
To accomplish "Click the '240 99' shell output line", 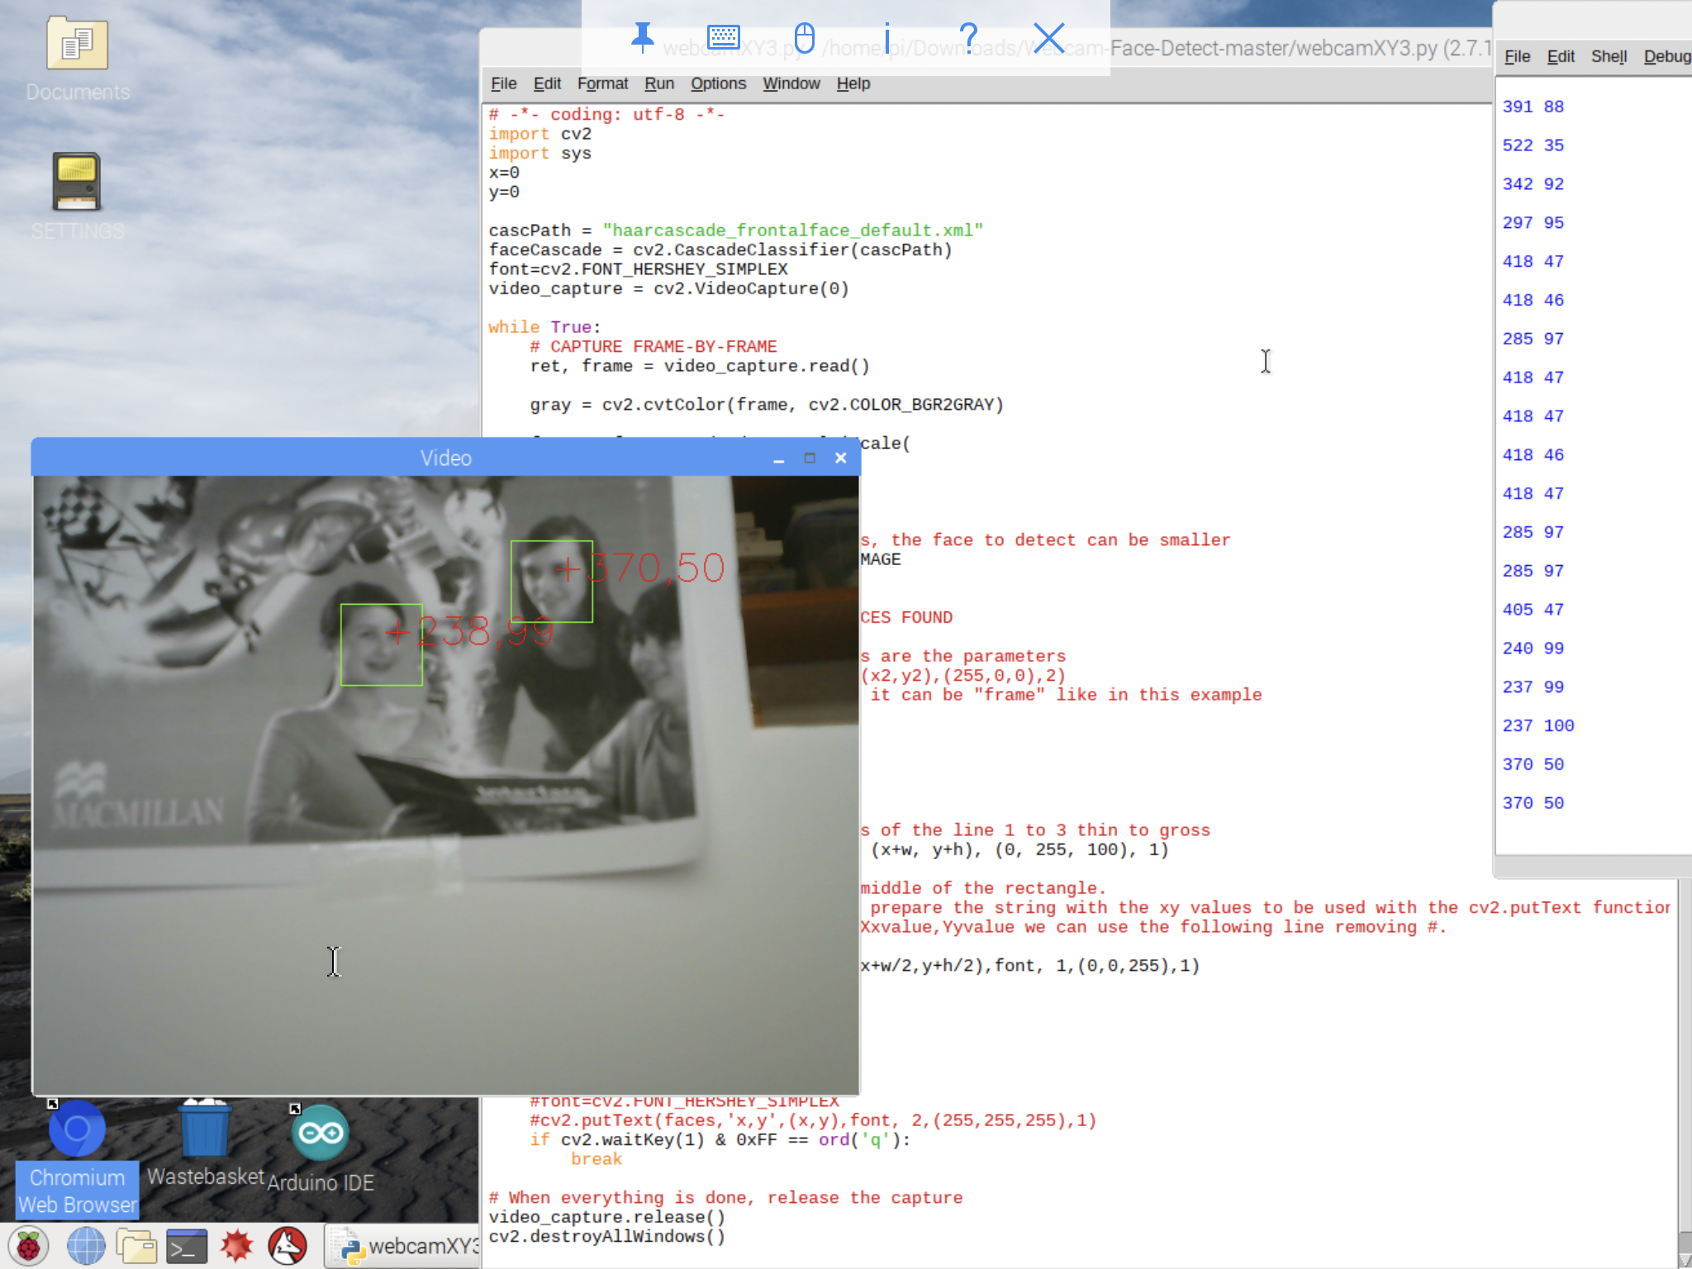I will [x=1533, y=649].
